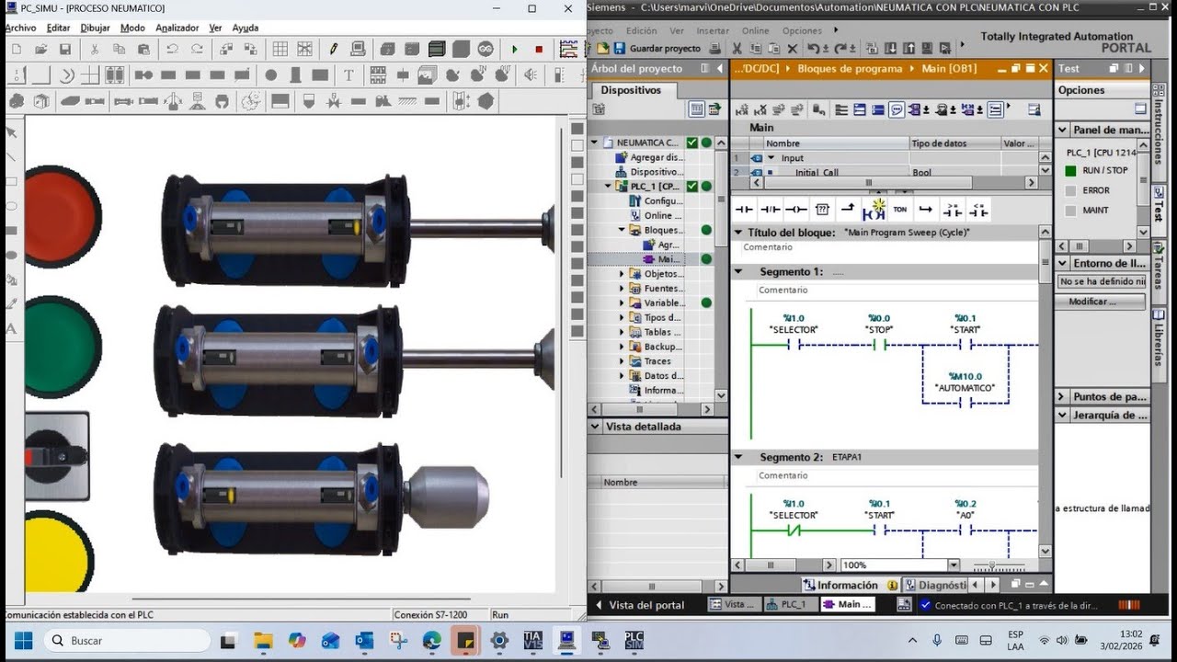
Task: Select the pencil edit mode in PC_SIMU
Action: tap(334, 49)
